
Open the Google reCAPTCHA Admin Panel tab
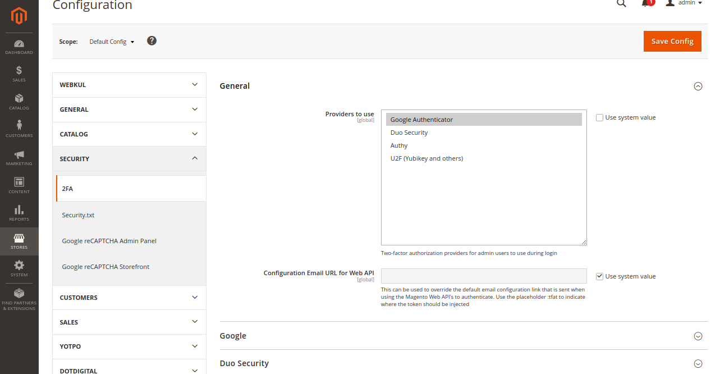click(x=109, y=240)
